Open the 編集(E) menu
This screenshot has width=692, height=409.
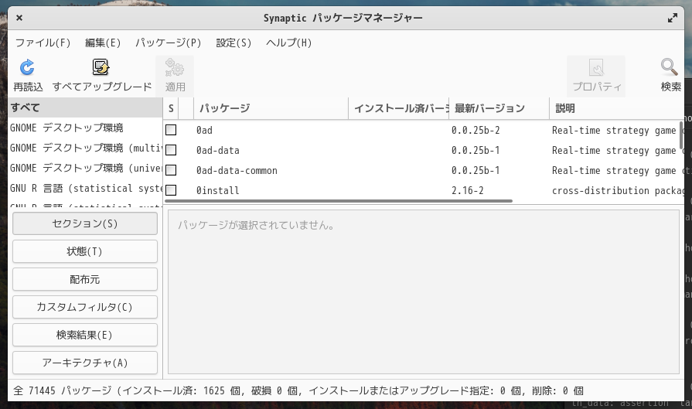(x=102, y=43)
